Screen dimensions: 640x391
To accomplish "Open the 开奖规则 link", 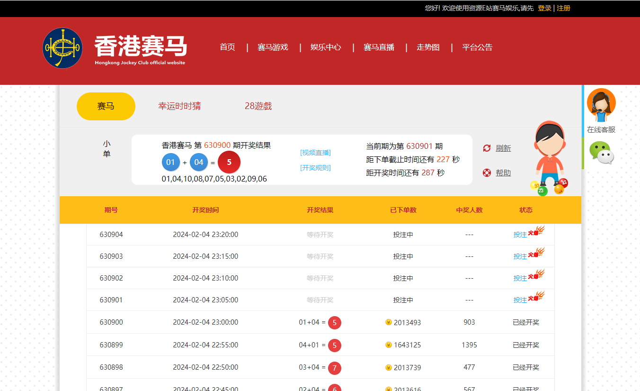I will point(314,167).
